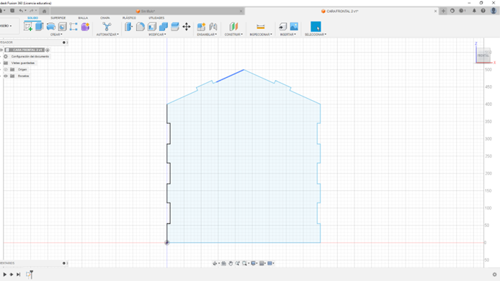Play the timeline from the start
Image resolution: width=500 pixels, height=281 pixels.
(x=5, y=275)
